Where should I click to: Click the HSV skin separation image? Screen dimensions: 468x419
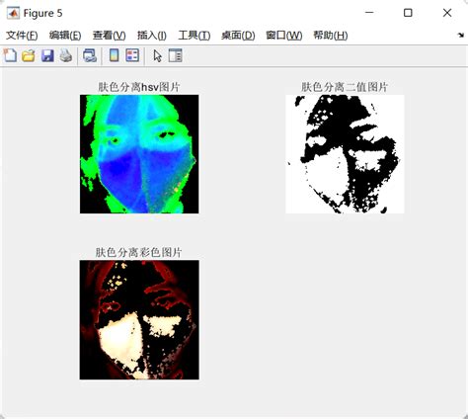(x=139, y=154)
